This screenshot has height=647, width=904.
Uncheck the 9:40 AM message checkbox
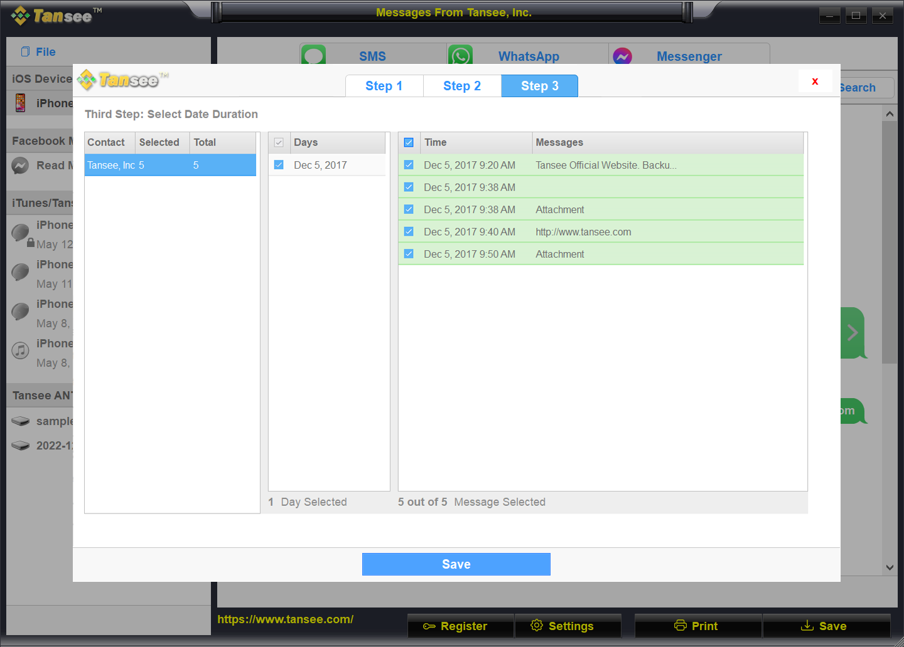pyautogui.click(x=409, y=231)
